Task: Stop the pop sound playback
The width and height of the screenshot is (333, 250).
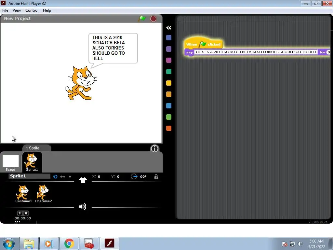Action: click(x=26, y=213)
